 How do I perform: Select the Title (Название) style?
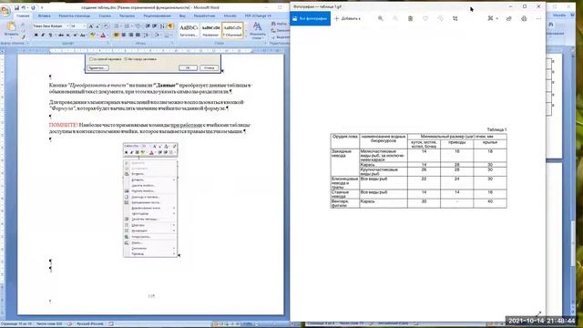(x=210, y=30)
